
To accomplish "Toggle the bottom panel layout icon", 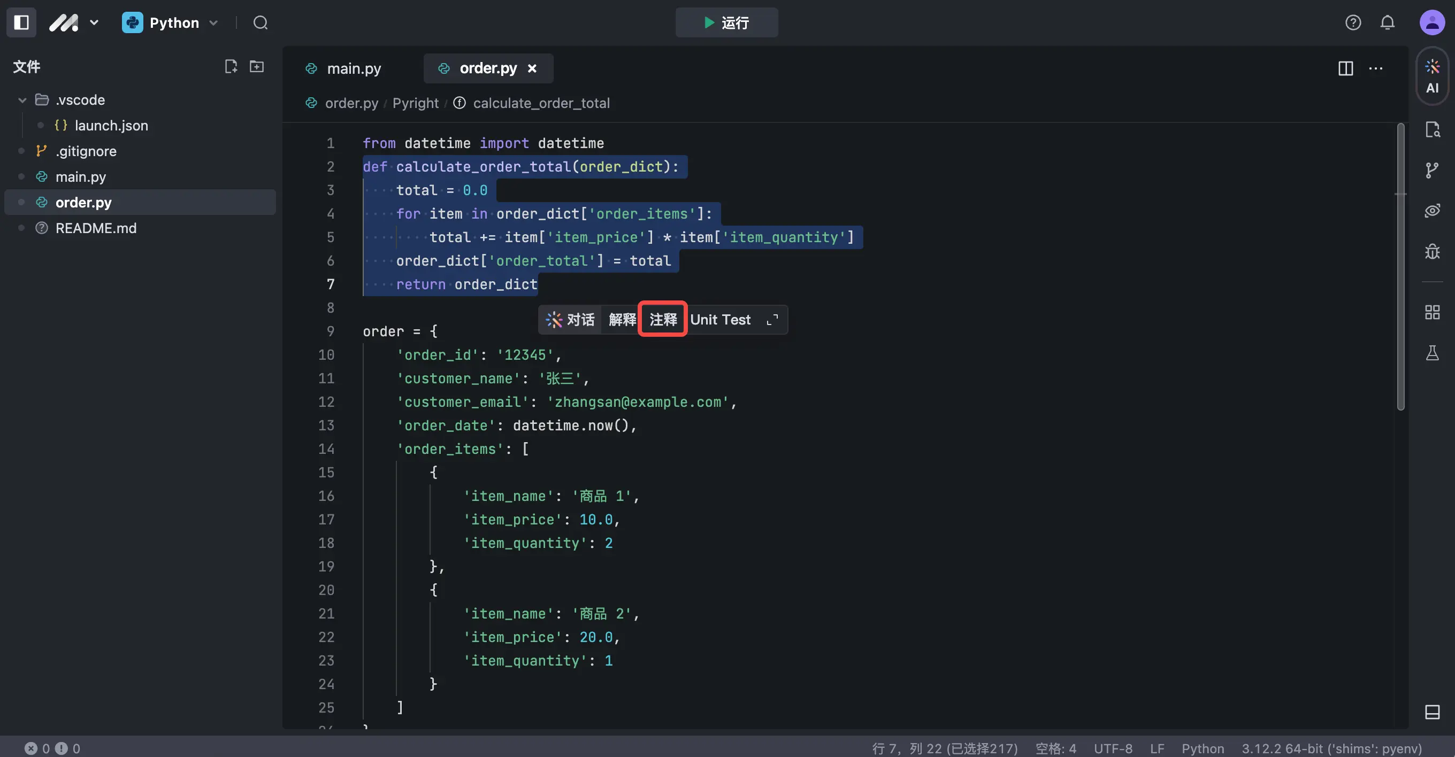I will click(x=1432, y=712).
